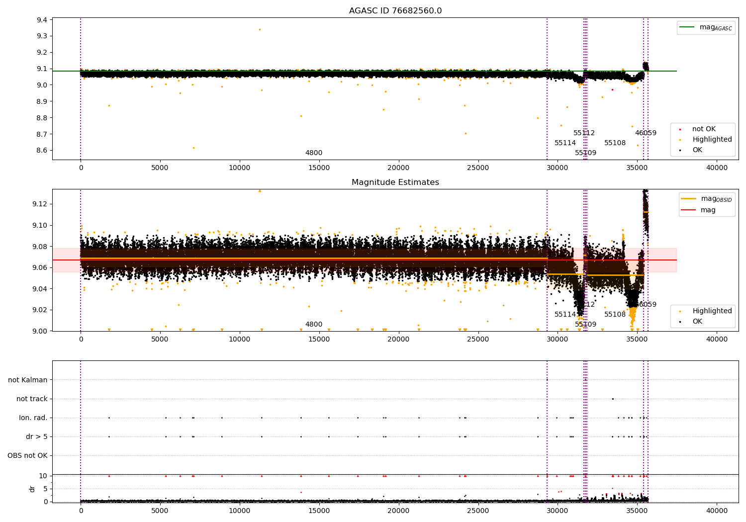Click obsid label 55114 in the top panel

565,143
